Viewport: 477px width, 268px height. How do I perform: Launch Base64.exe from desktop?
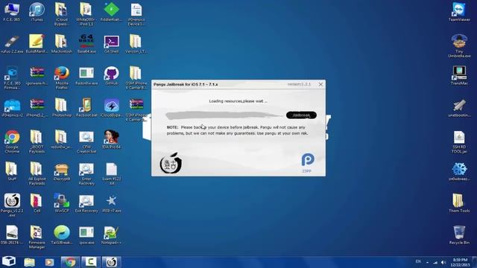(x=86, y=44)
